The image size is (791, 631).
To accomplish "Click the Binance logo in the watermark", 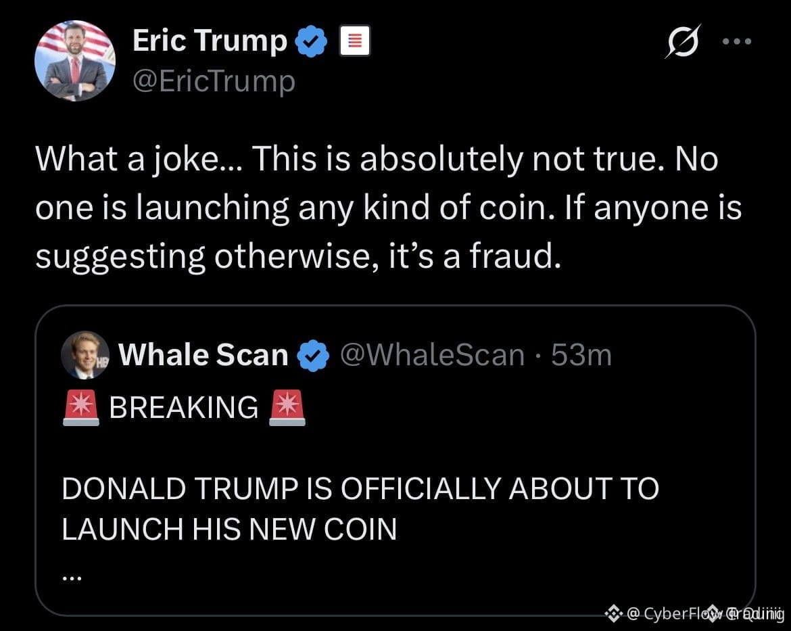I will pos(613,613).
